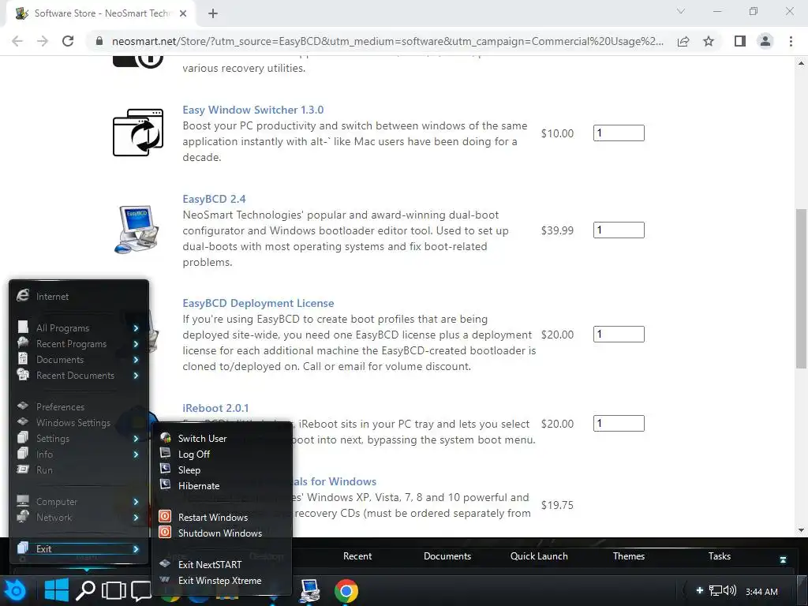This screenshot has height=606, width=808.
Task: Click the Windows Start logo on taskbar
Action: click(56, 590)
